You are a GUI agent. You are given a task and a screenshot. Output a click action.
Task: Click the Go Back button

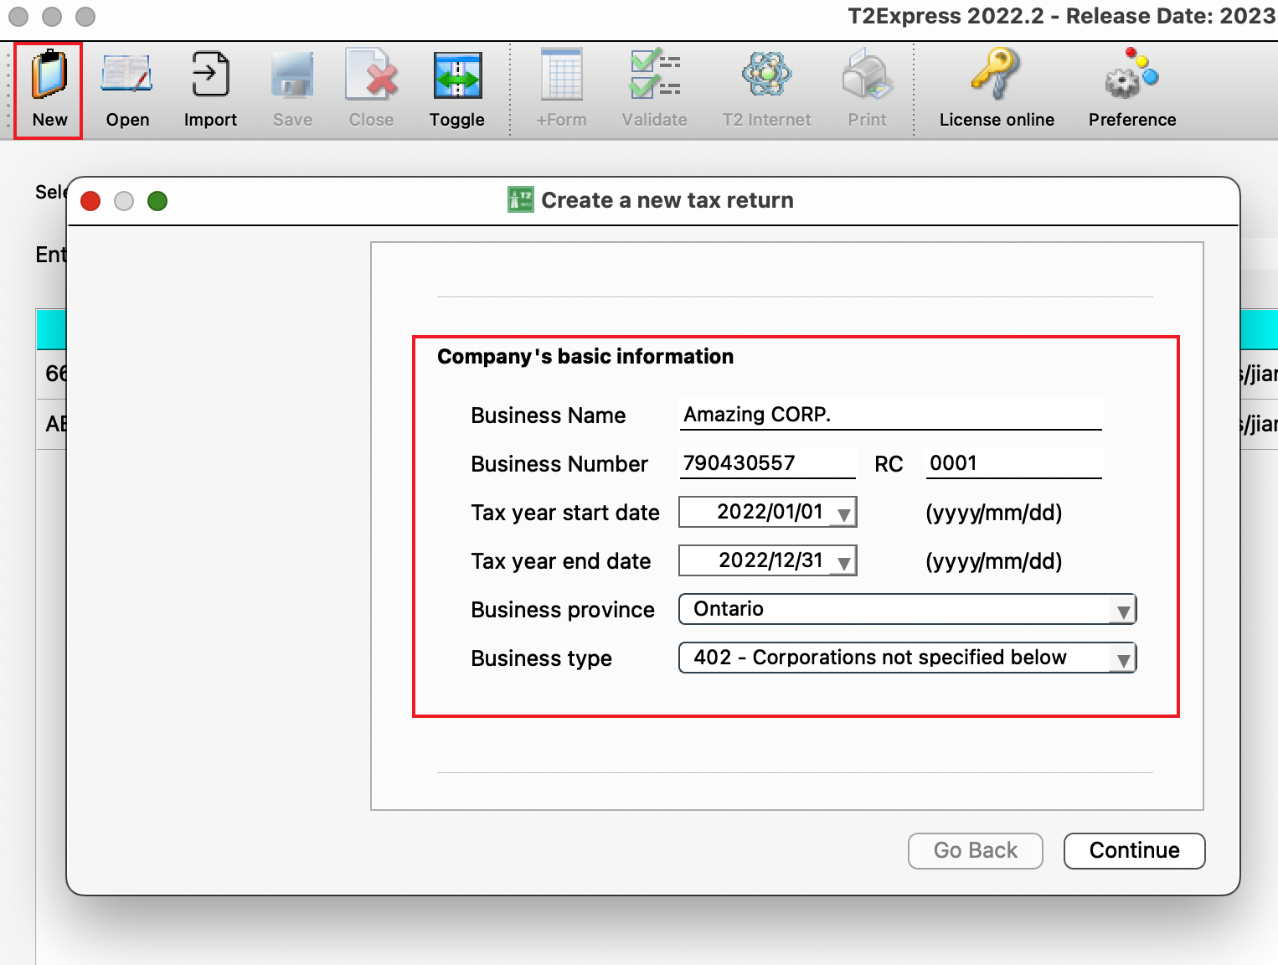pos(976,850)
